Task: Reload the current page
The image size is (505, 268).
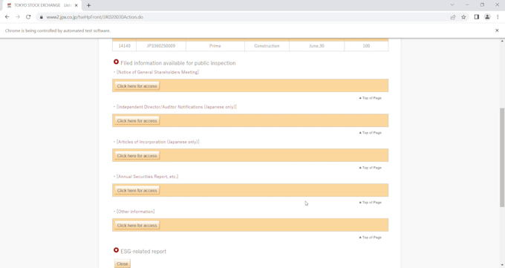Action: [x=28, y=17]
